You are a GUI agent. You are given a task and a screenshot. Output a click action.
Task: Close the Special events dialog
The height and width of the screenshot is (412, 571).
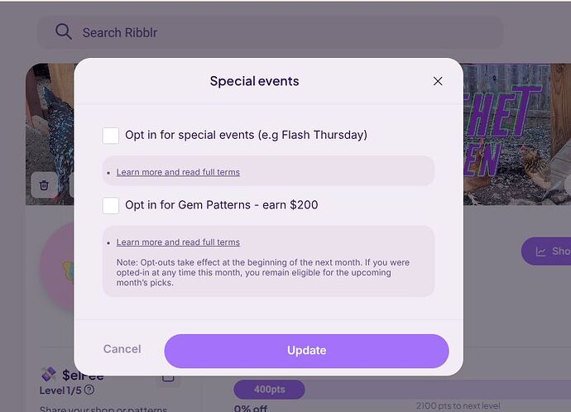pos(438,81)
